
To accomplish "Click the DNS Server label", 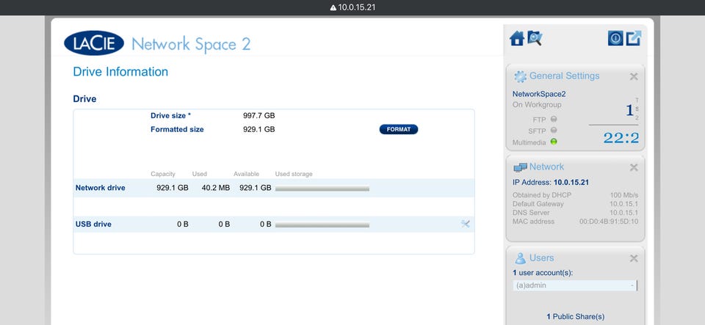I will (x=531, y=213).
